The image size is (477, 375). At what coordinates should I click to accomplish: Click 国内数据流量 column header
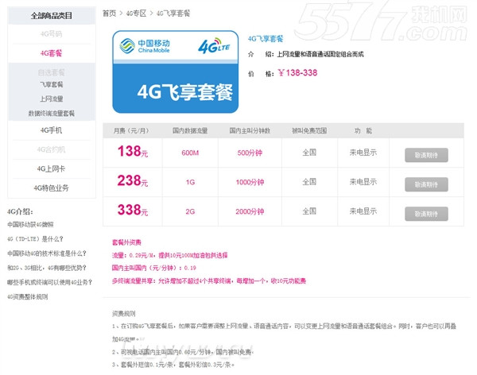point(190,131)
